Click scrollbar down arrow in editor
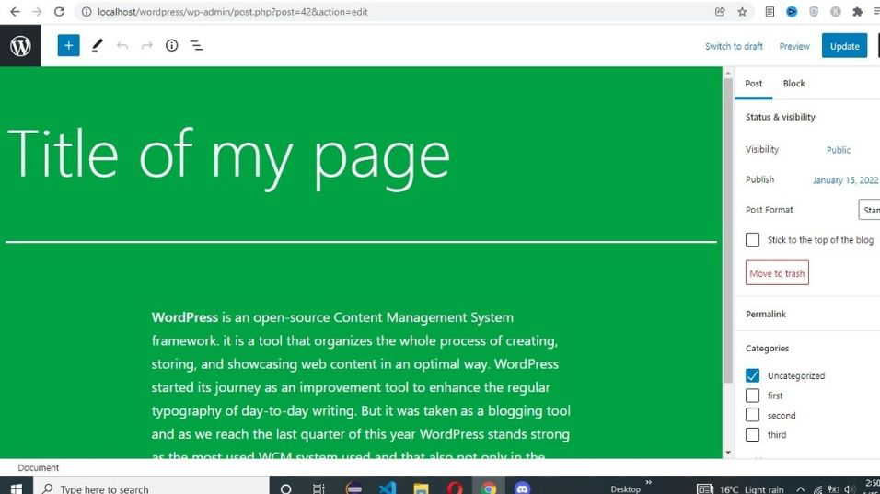Screen dimensions: 880x494 click(x=728, y=453)
